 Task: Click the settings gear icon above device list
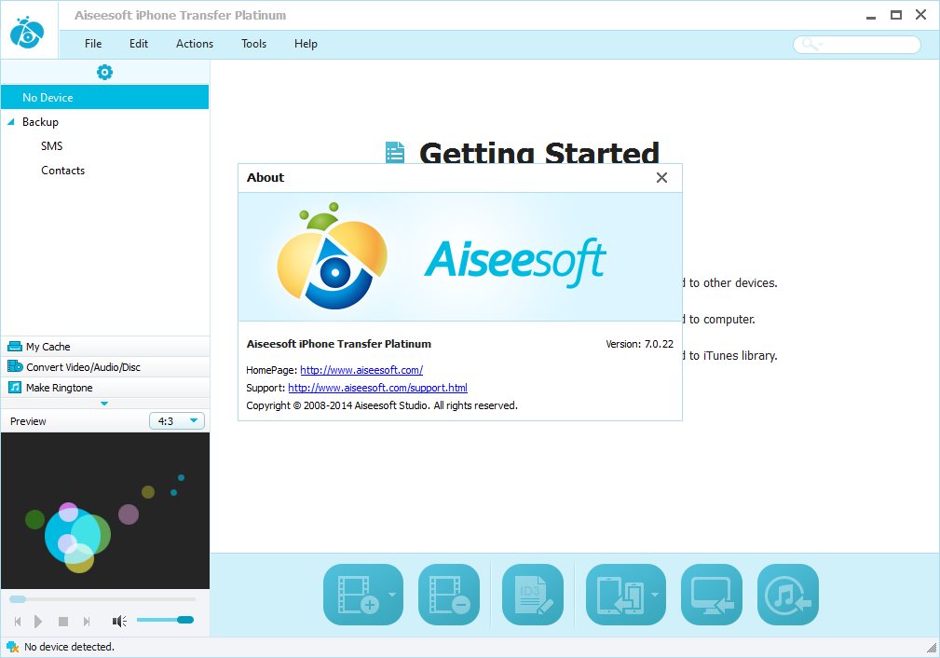coord(105,73)
